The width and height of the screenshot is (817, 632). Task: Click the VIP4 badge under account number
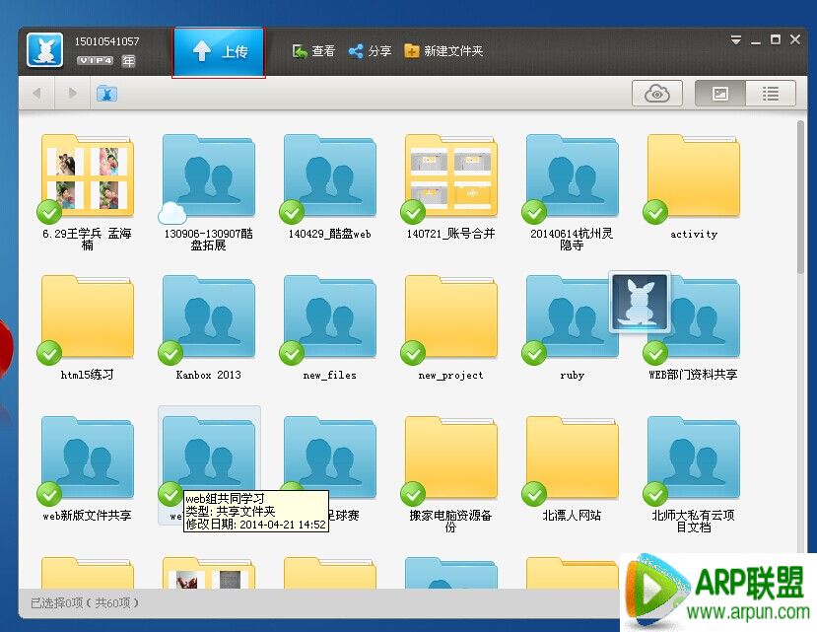(96, 61)
